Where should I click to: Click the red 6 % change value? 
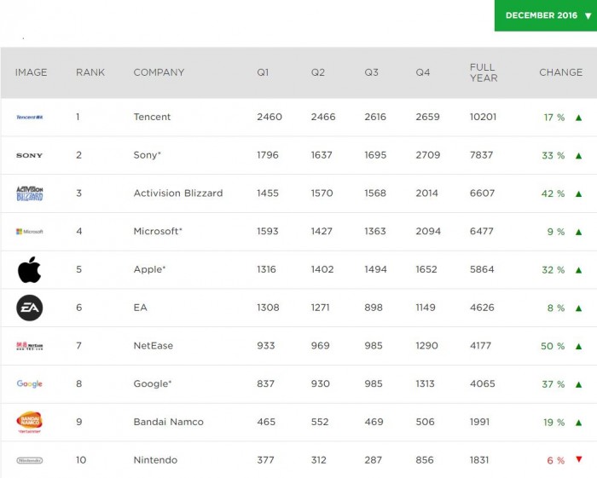point(556,460)
